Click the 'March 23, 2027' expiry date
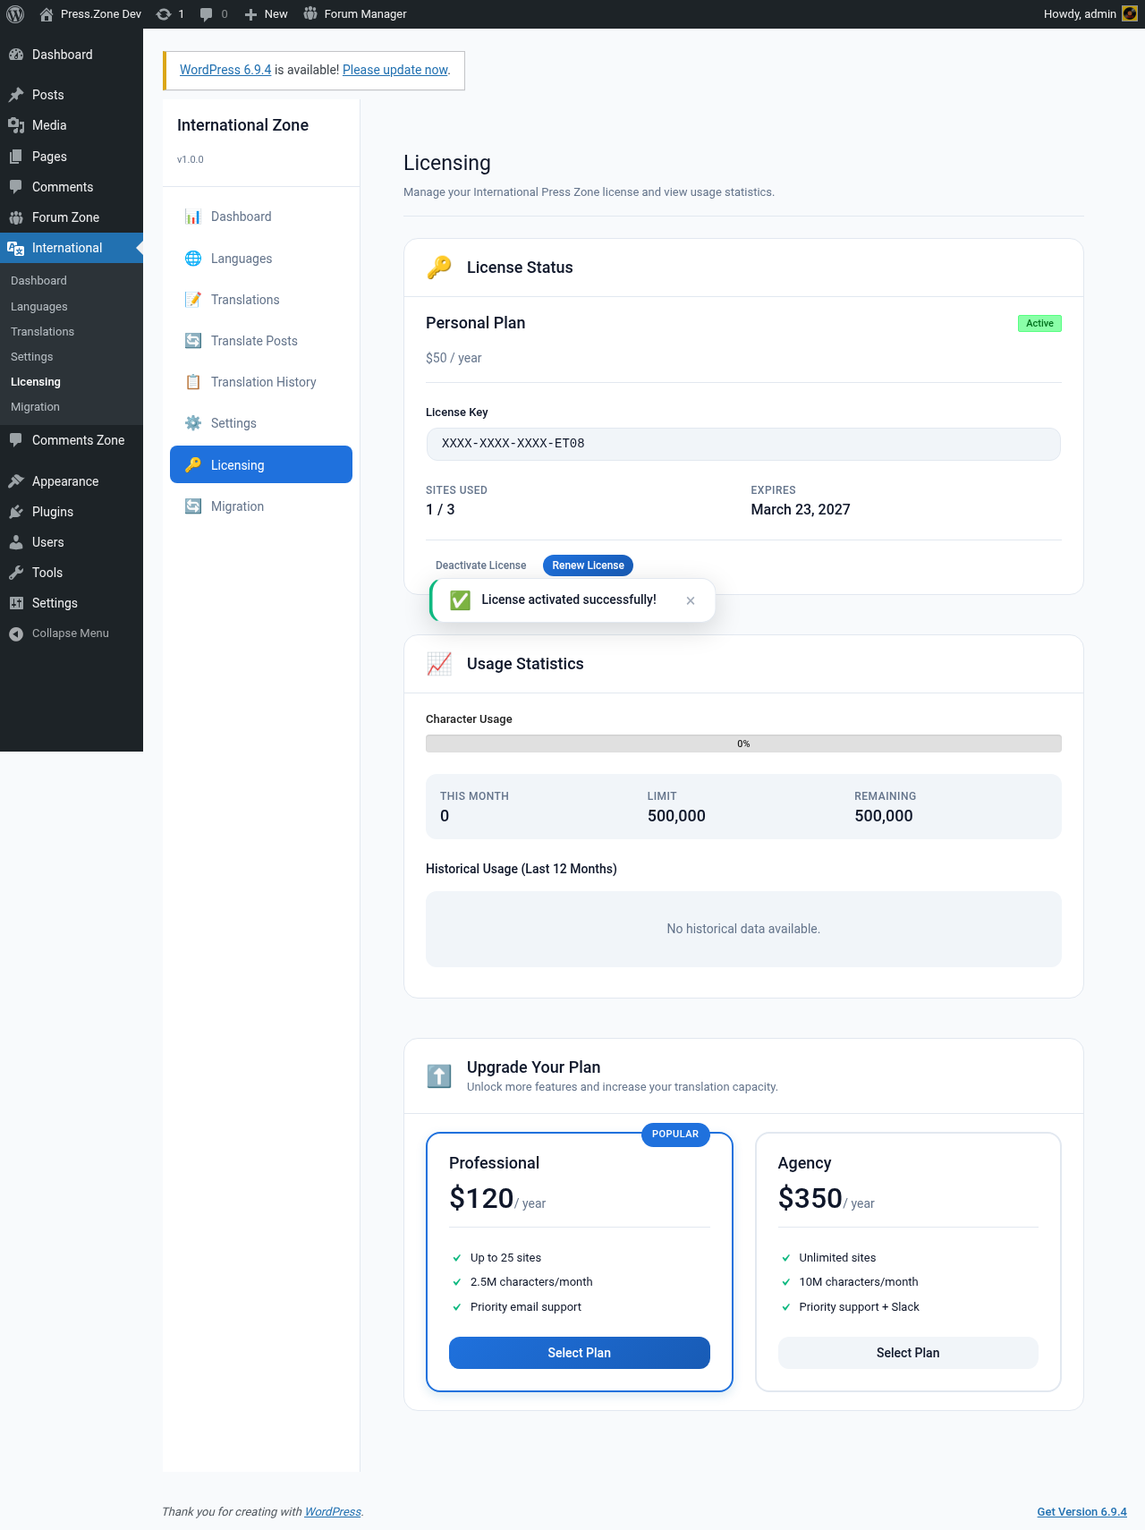 click(801, 510)
